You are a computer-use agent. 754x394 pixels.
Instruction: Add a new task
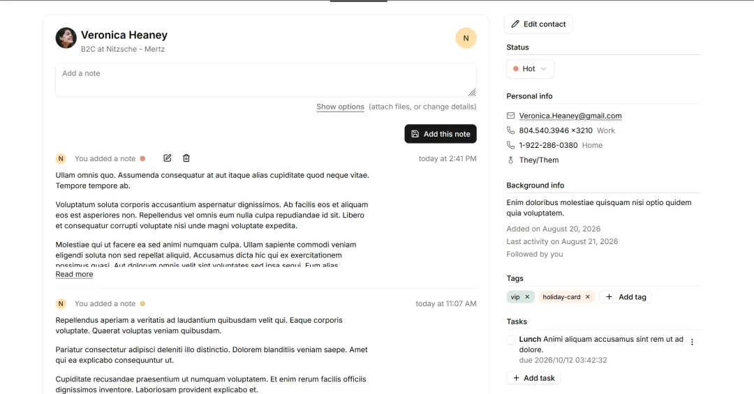point(533,378)
